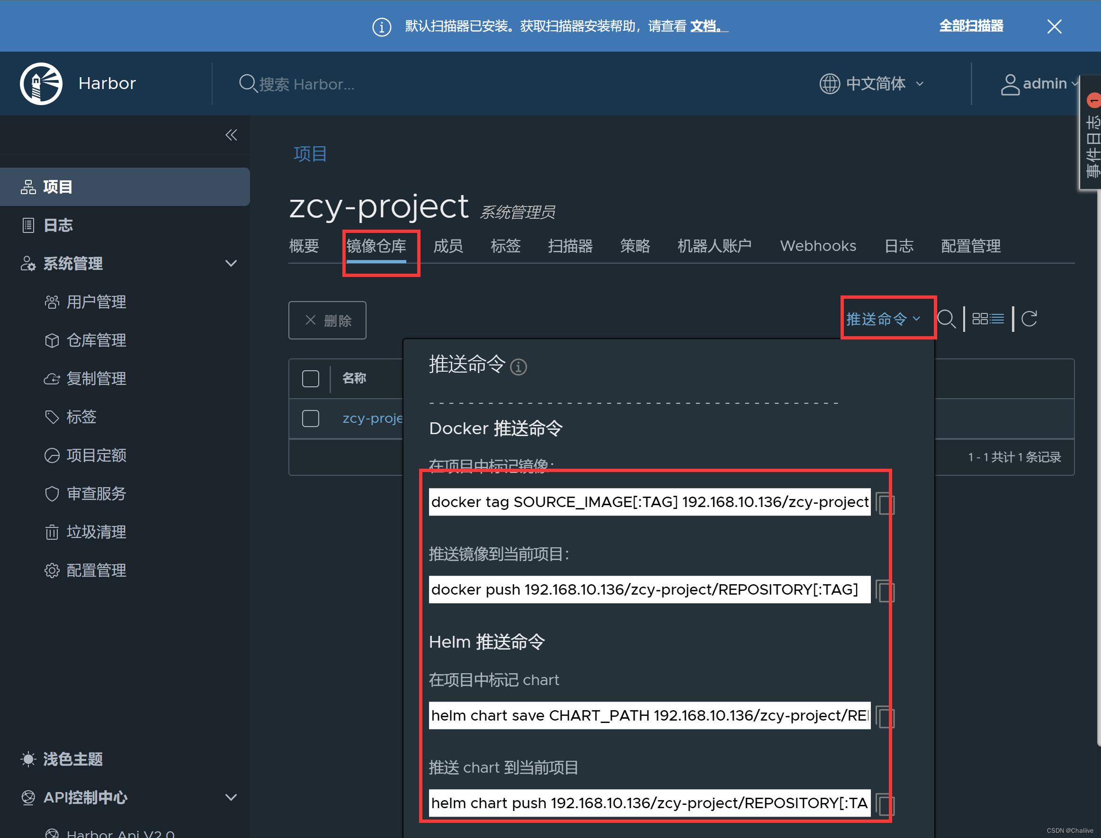This screenshot has width=1101, height=838.
Task: Open the Webhooks tab
Action: point(818,246)
